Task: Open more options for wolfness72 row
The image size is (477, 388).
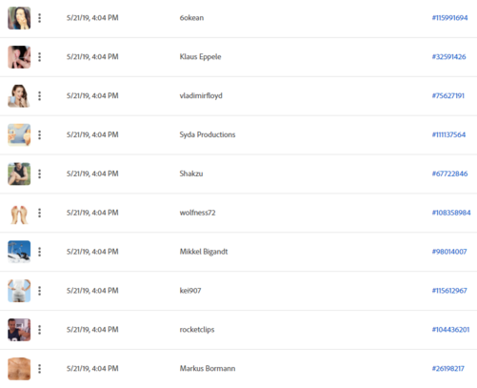Action: click(40, 213)
